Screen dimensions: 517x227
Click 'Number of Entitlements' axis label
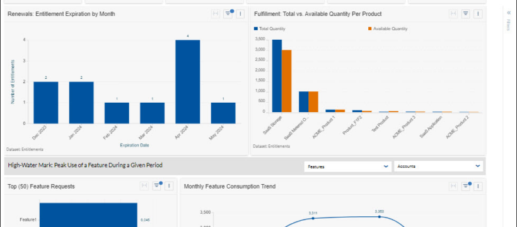click(x=13, y=82)
